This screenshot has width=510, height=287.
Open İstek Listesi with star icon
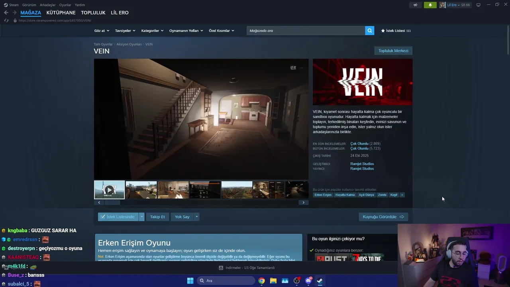[x=396, y=31]
